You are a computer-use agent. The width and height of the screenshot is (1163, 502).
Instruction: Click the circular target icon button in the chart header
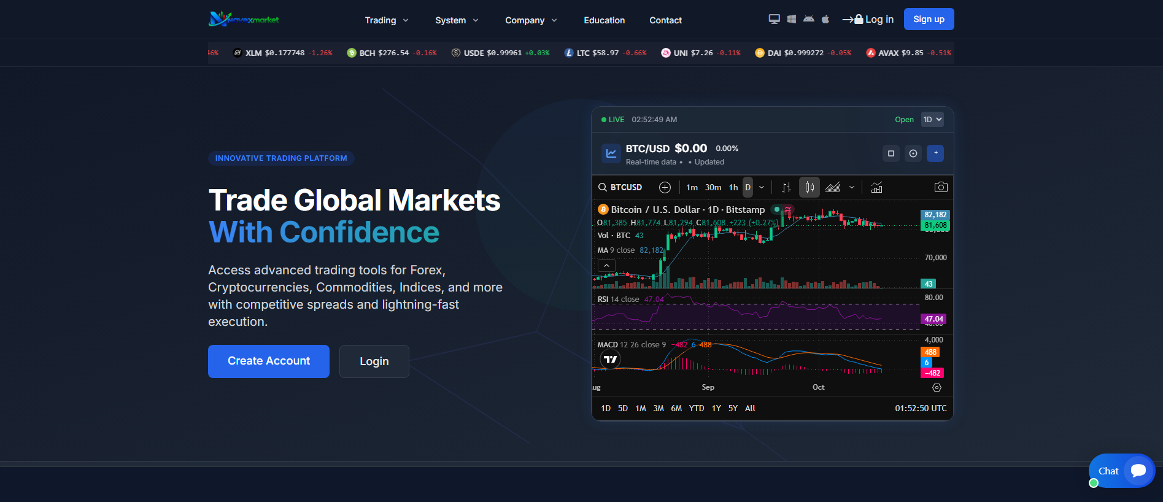[913, 153]
